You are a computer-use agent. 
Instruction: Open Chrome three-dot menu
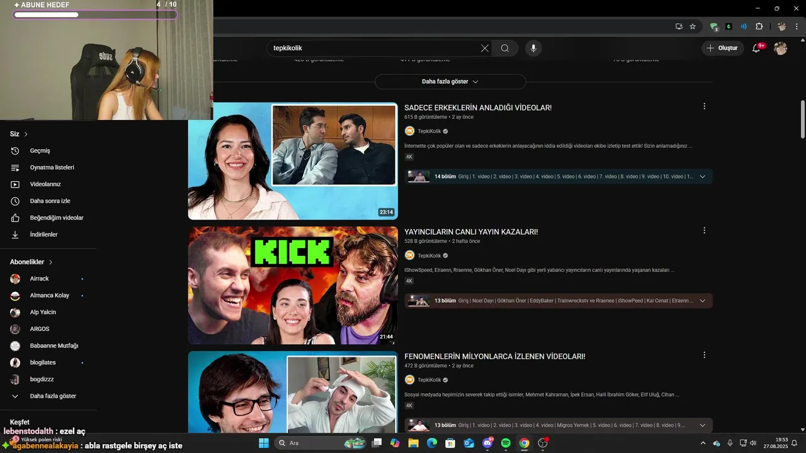pyautogui.click(x=797, y=26)
